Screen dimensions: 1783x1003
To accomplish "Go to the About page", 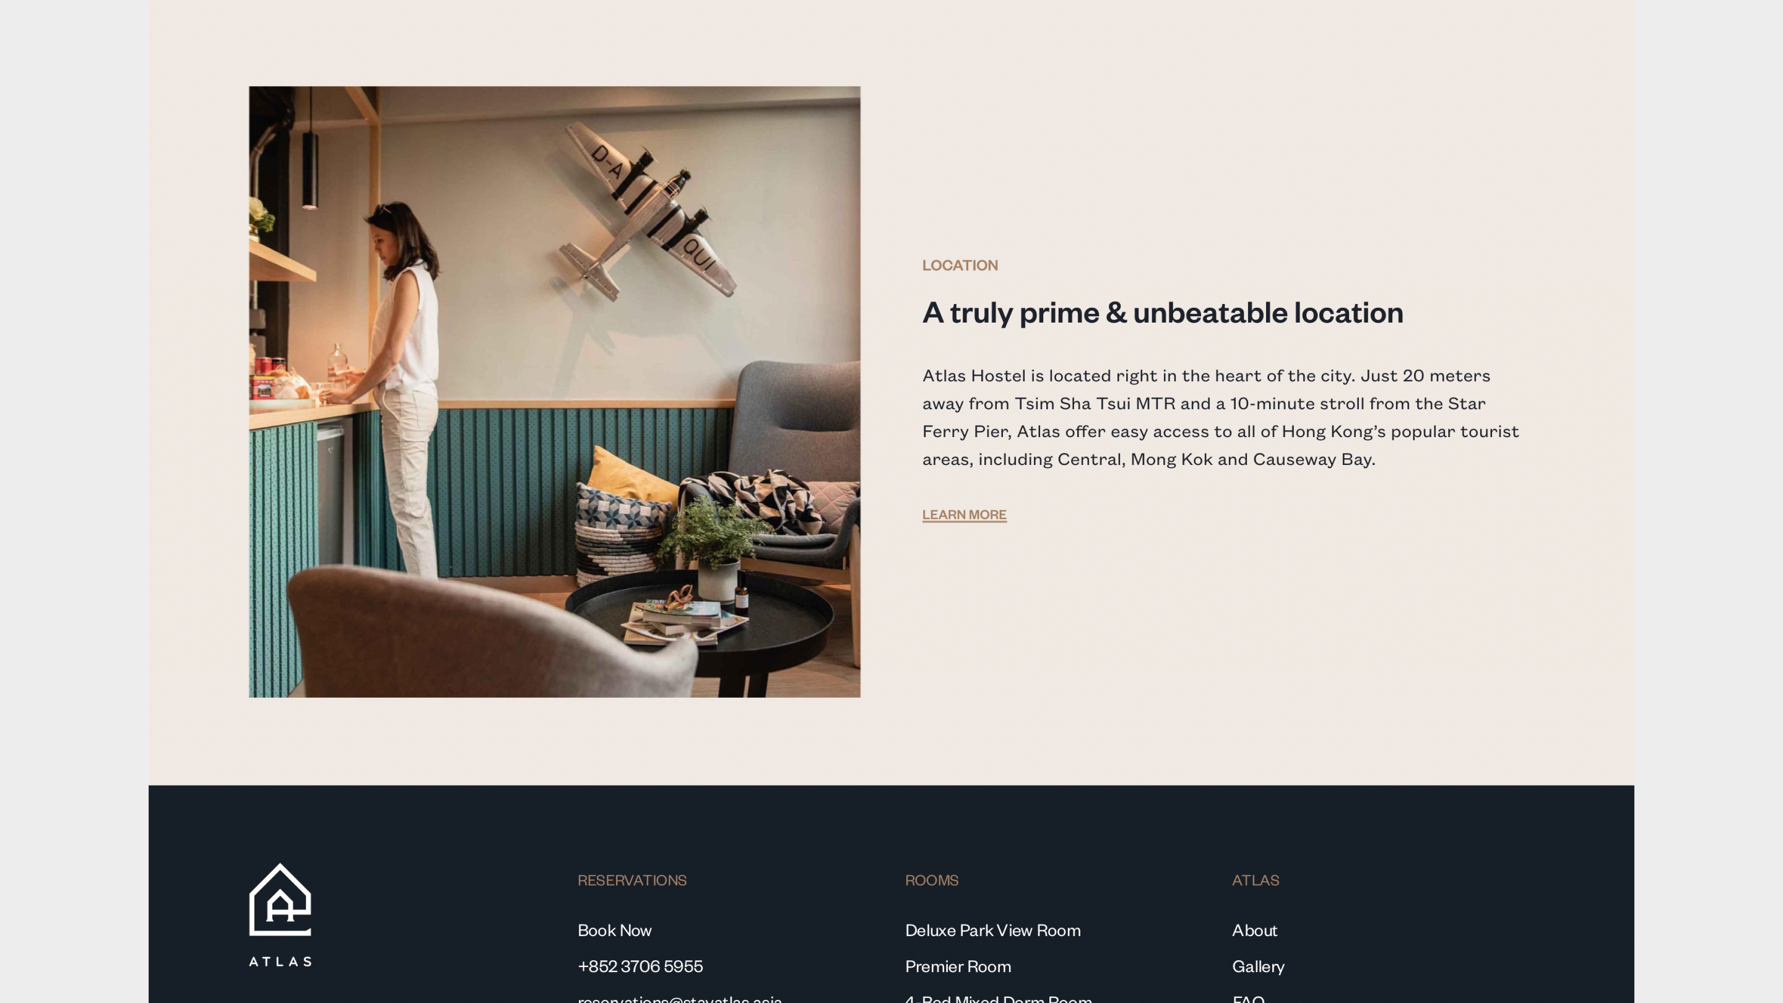I will click(1254, 929).
